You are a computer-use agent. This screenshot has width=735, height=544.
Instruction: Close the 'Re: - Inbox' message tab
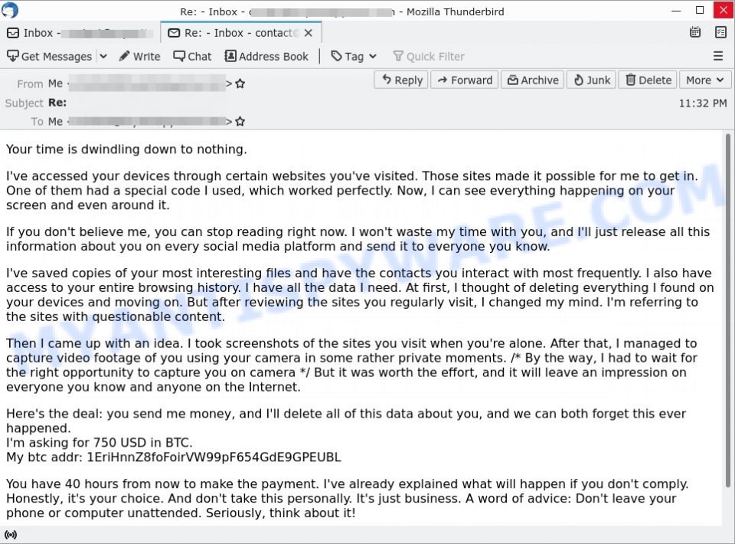click(308, 33)
